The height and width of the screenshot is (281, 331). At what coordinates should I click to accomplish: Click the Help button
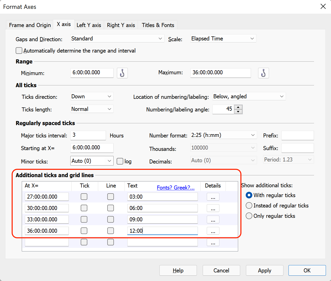(x=178, y=270)
